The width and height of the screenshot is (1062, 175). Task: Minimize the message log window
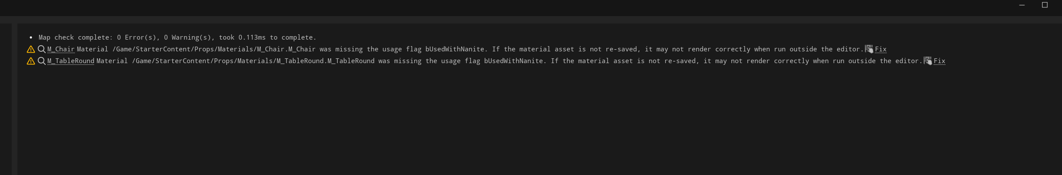pyautogui.click(x=1022, y=5)
